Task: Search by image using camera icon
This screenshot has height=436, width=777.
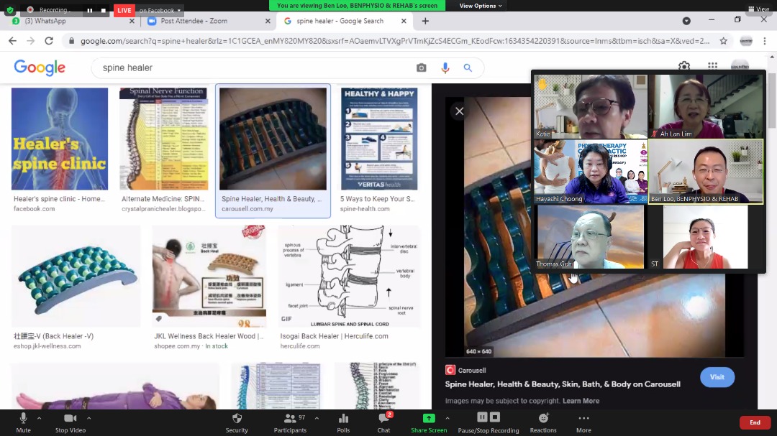Action: [421, 68]
